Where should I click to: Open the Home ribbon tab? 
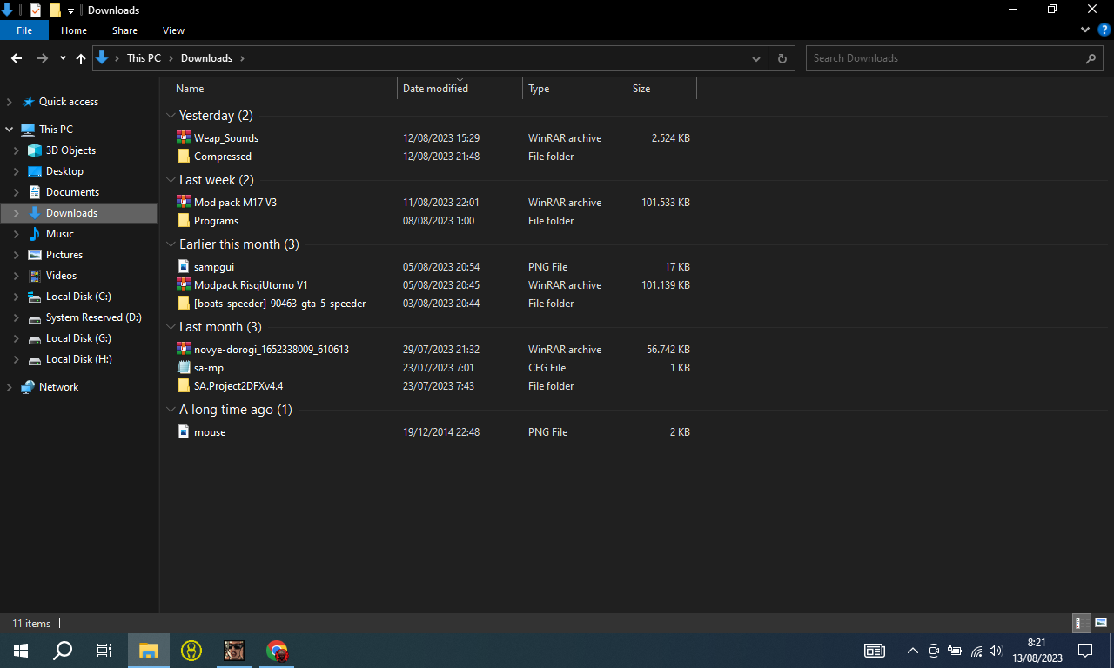(x=74, y=30)
